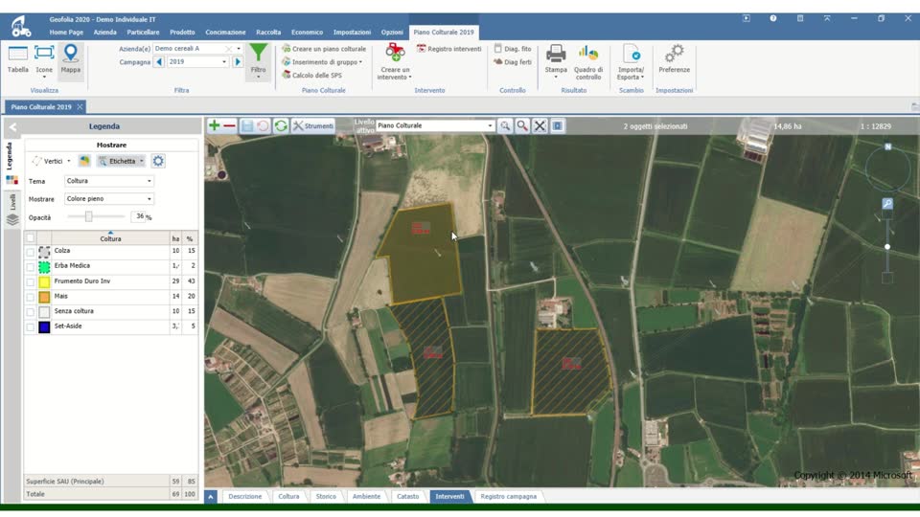Click the blue info panel icon on map toolbar
This screenshot has width=920, height=517.
pyautogui.click(x=558, y=125)
